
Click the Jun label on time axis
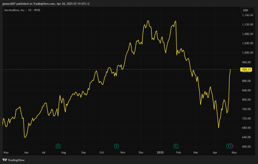26,152
